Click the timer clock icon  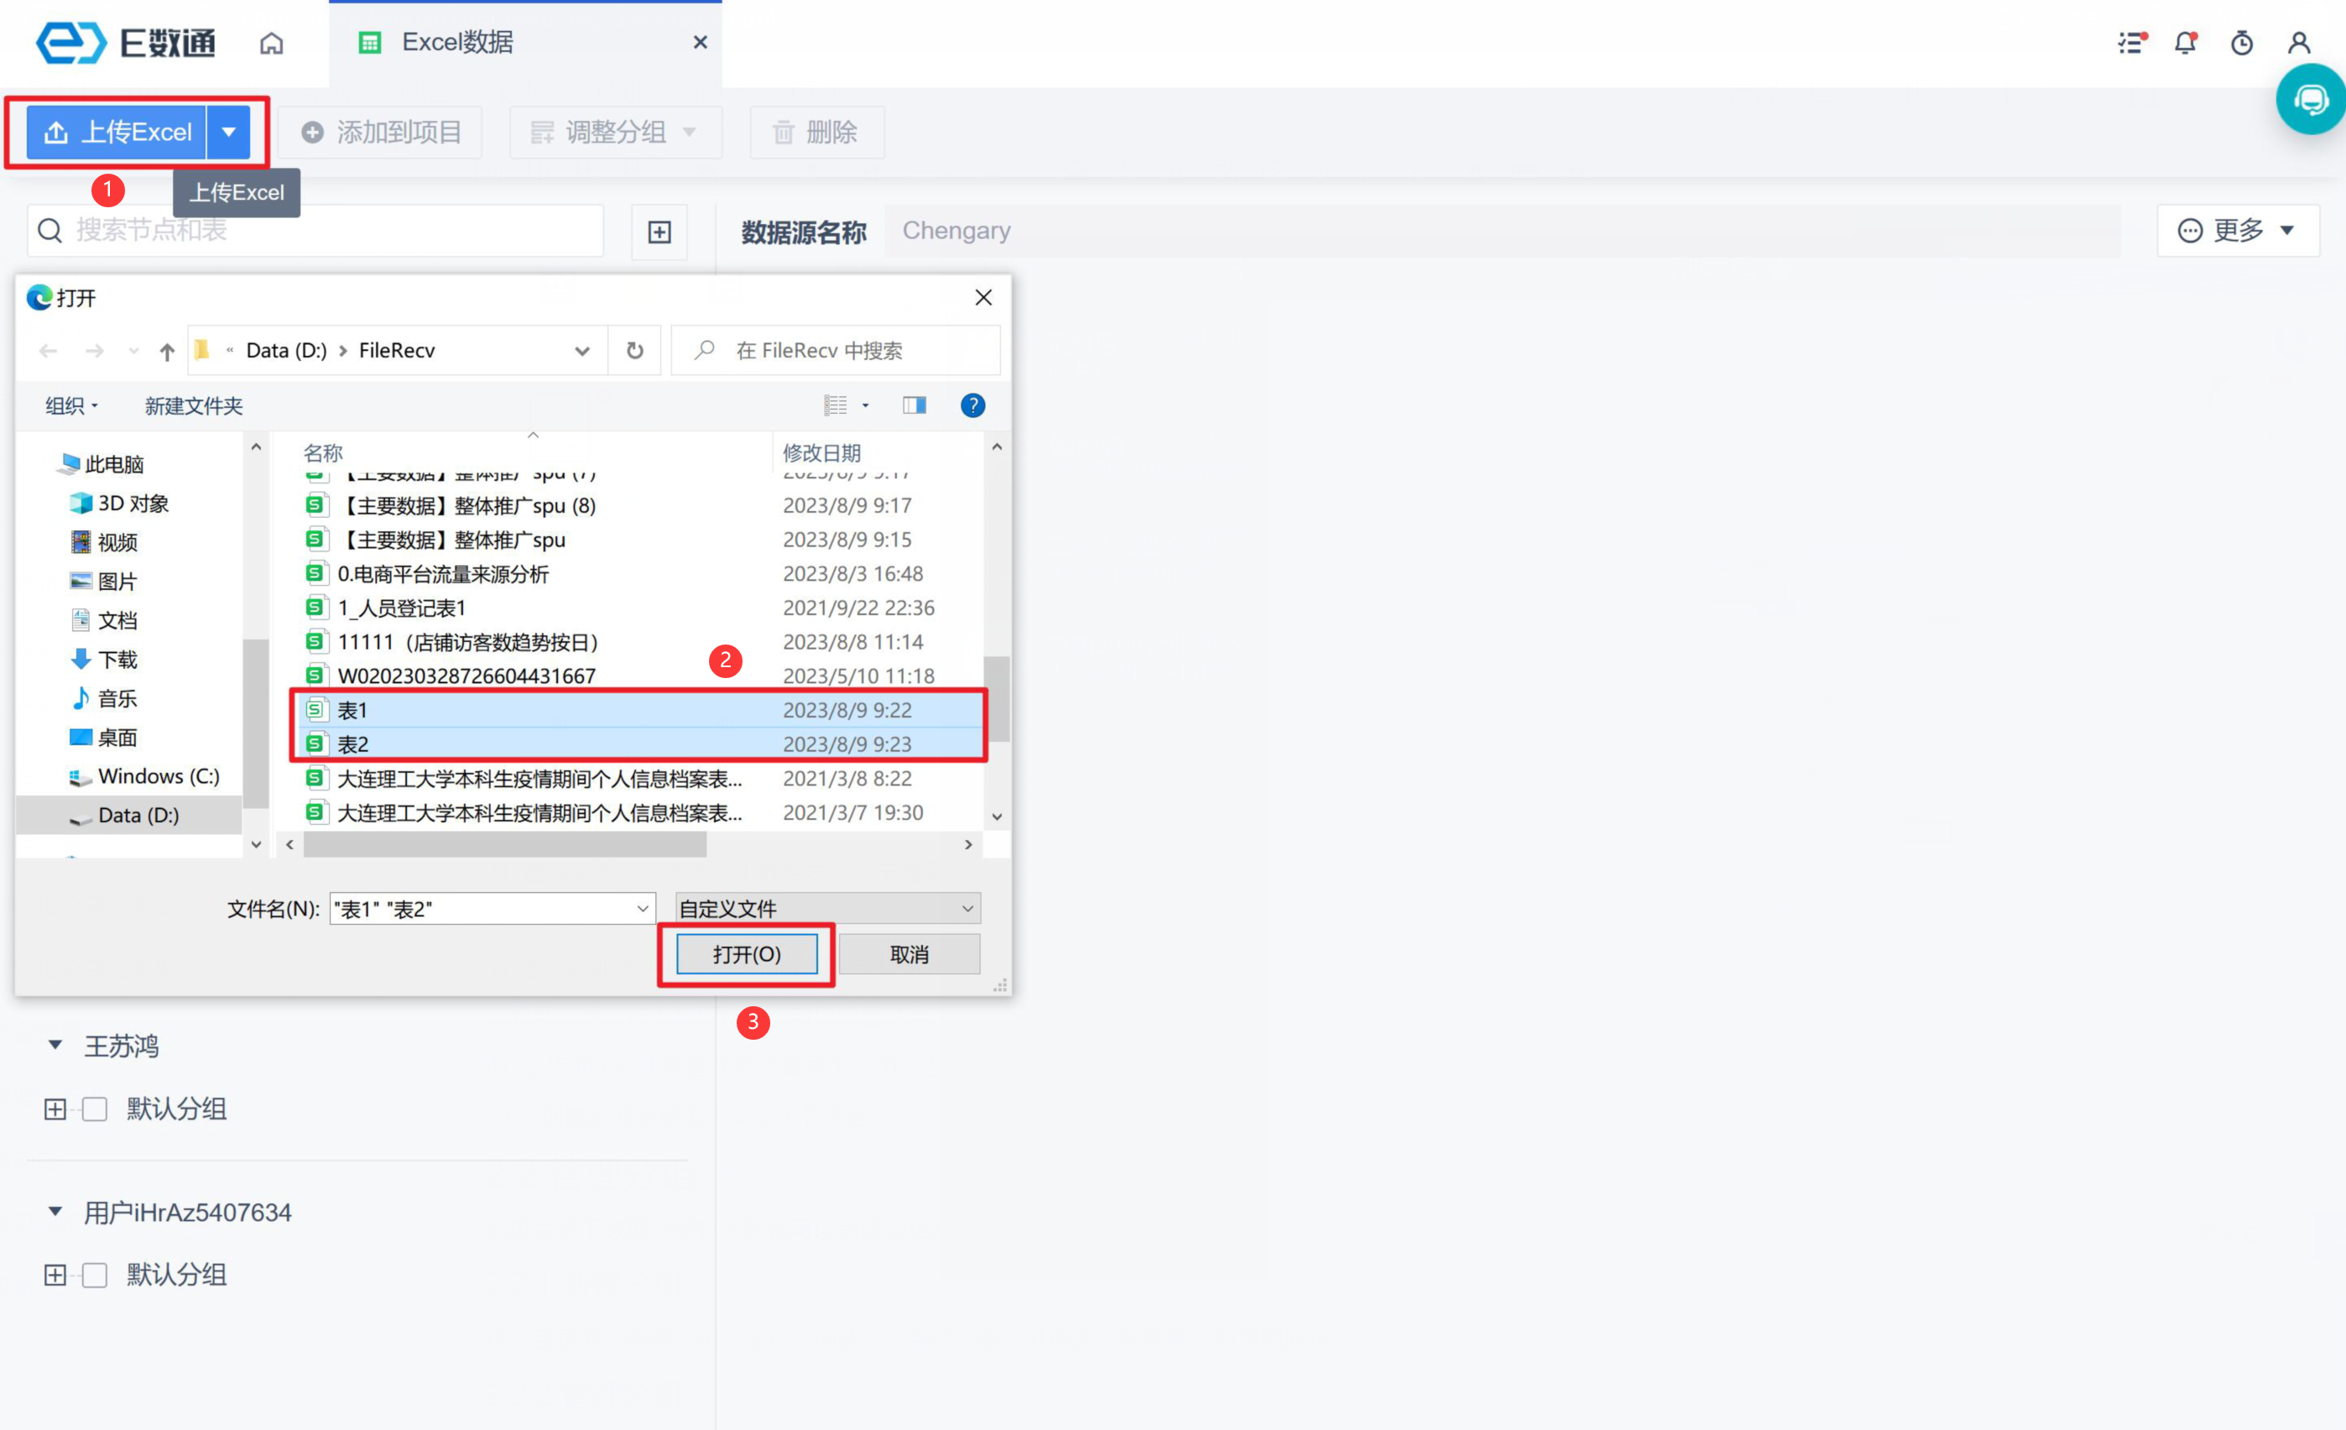click(x=2242, y=43)
